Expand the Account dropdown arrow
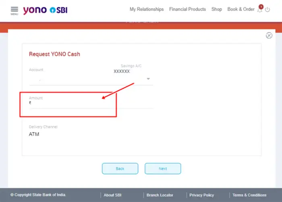Image resolution: width=282 pixels, height=202 pixels. (148, 79)
